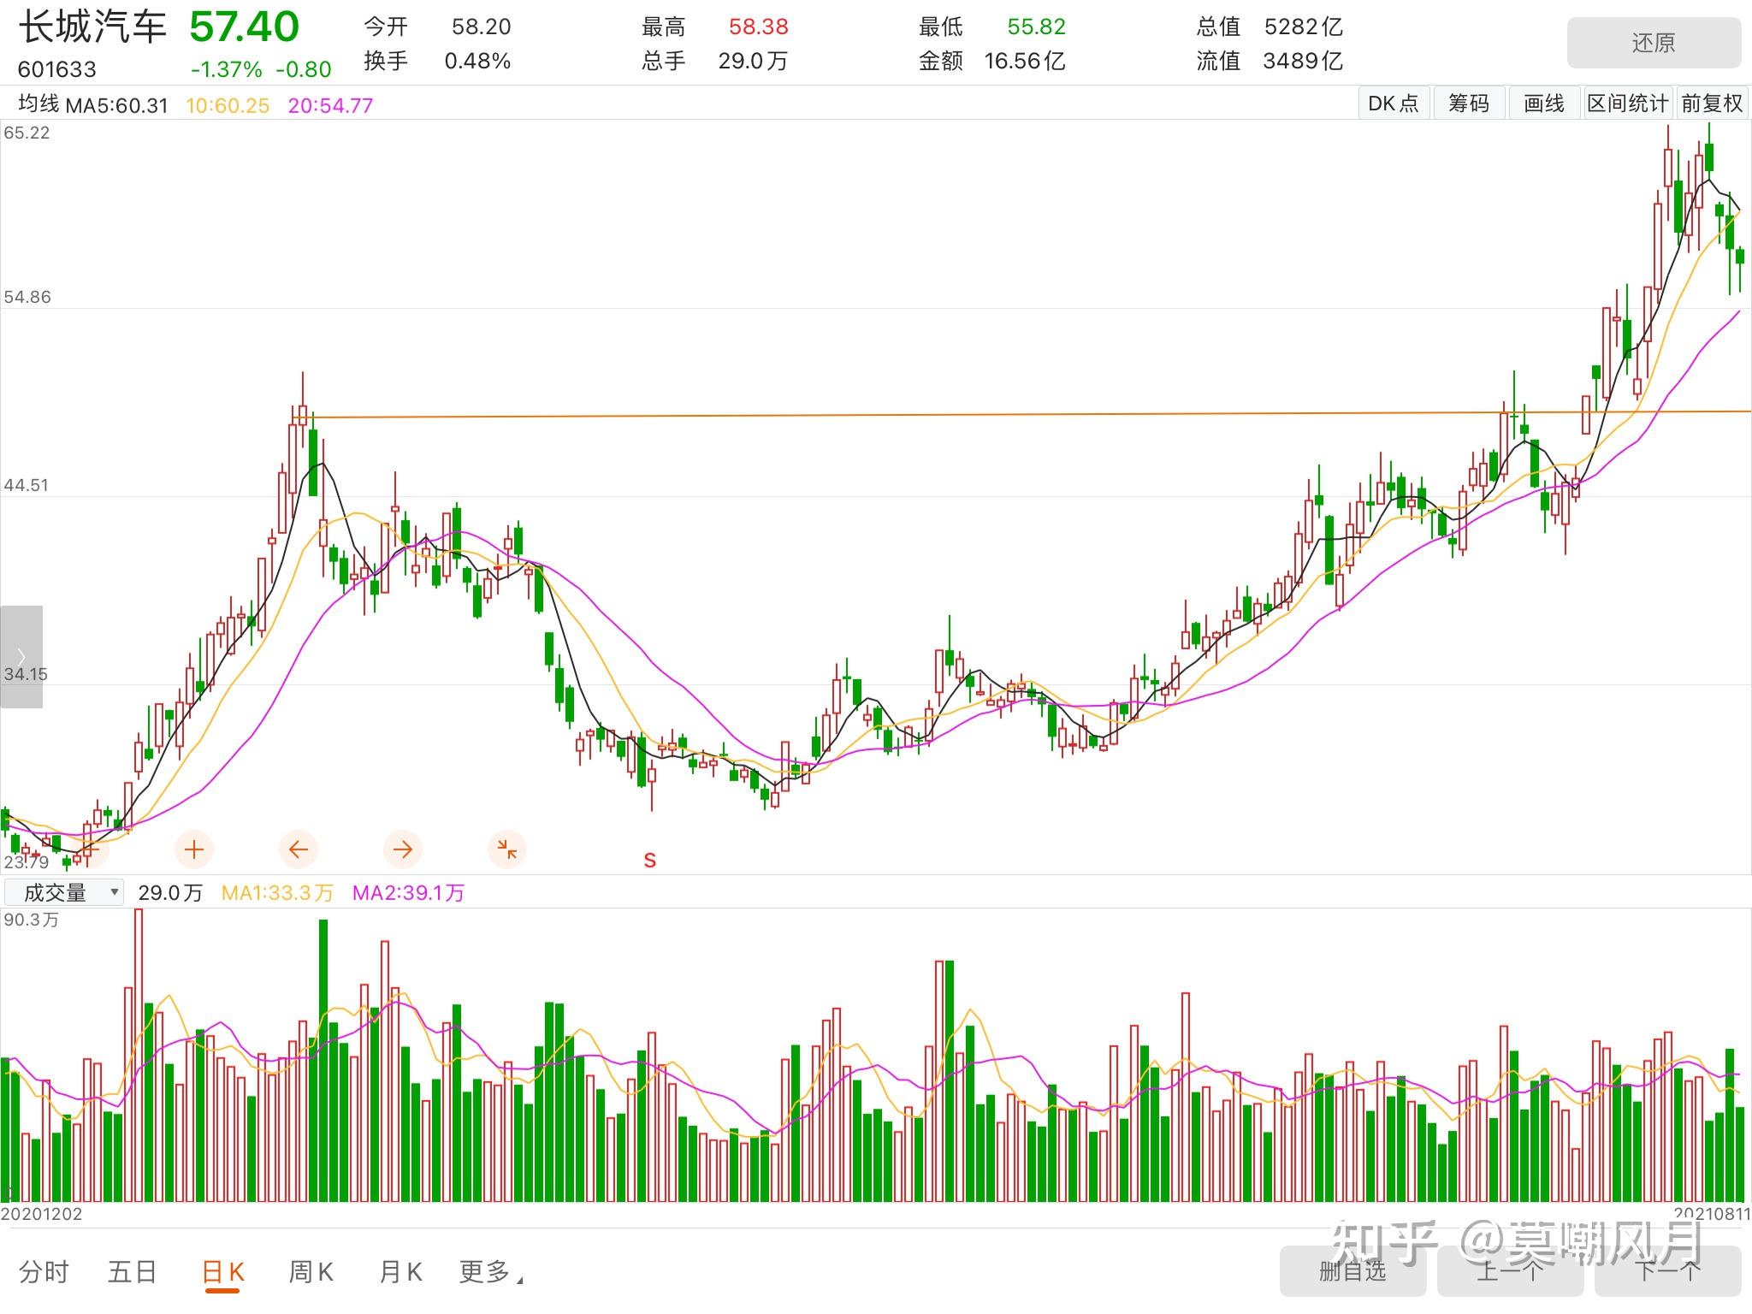Click the stock name 长城汽车
The height and width of the screenshot is (1314, 1752).
coord(92,27)
